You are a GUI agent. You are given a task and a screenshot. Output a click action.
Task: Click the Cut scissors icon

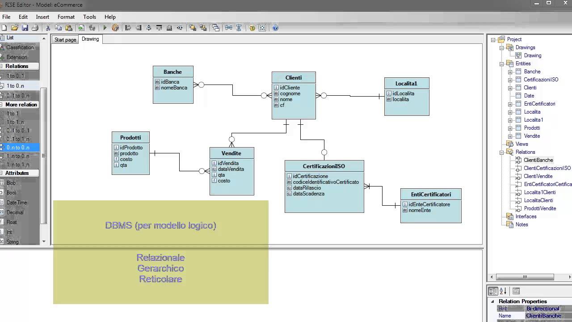(x=47, y=28)
